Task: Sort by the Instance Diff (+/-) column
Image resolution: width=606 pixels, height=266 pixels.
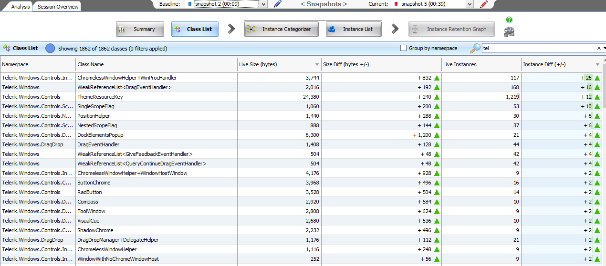Action: (x=562, y=64)
